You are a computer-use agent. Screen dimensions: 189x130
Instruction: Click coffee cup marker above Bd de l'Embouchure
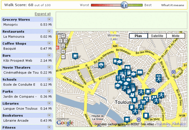pyautogui.click(x=75, y=56)
